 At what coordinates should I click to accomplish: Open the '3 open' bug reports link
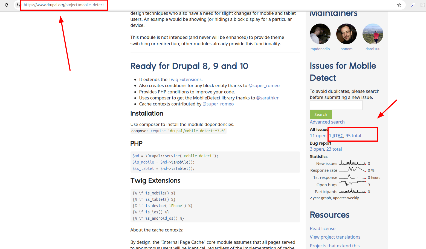[317, 149]
